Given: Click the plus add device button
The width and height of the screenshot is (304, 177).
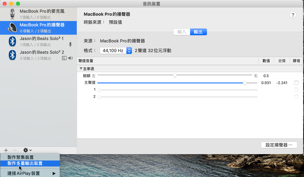Looking at the screenshot, I should pos(6,150).
